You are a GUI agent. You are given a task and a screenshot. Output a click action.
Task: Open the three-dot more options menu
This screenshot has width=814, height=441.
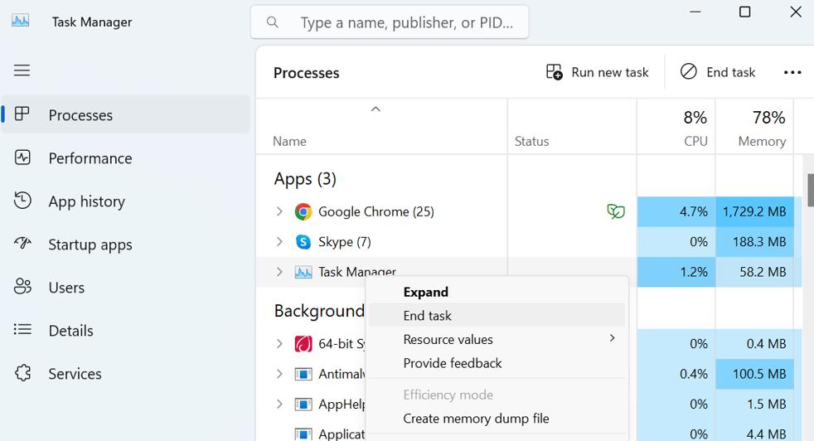(792, 72)
